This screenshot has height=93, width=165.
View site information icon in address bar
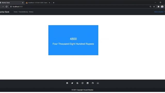coord(11,6)
